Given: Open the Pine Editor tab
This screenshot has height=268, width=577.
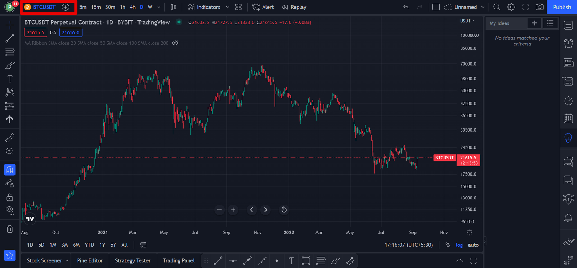Looking at the screenshot, I should point(90,260).
